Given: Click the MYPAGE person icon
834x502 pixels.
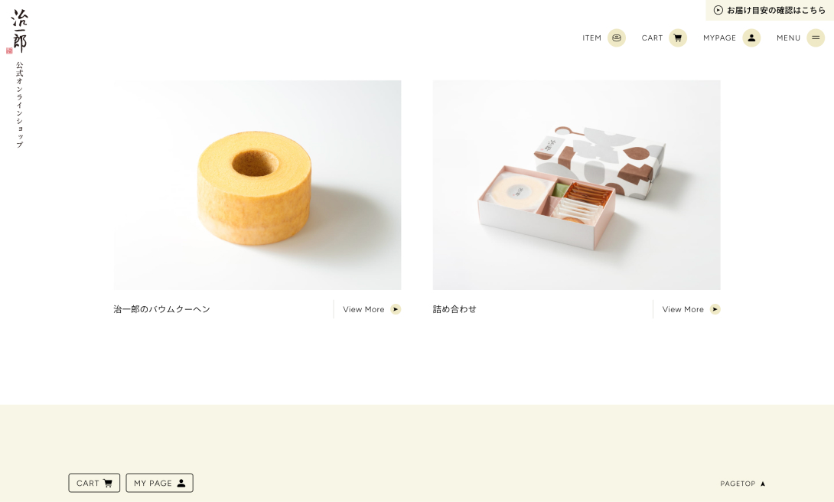Looking at the screenshot, I should pos(751,37).
